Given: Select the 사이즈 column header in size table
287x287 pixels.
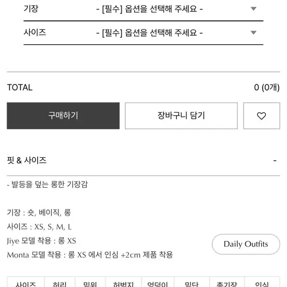Looking at the screenshot, I should 26,283.
